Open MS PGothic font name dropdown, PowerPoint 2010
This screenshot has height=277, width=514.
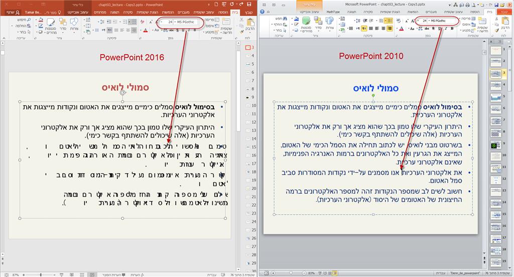coord(429,21)
